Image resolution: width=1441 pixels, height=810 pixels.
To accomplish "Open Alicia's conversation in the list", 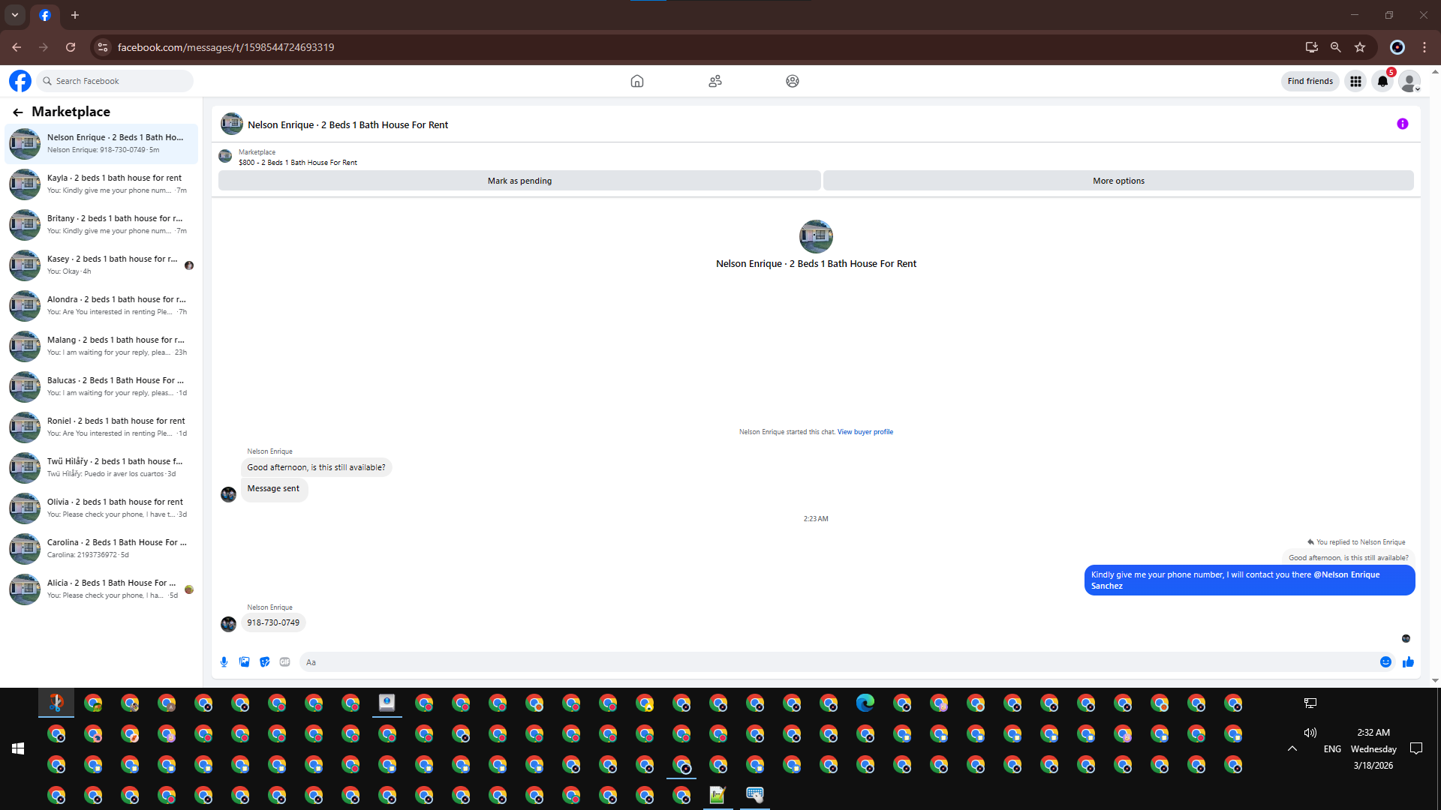I will point(101,589).
